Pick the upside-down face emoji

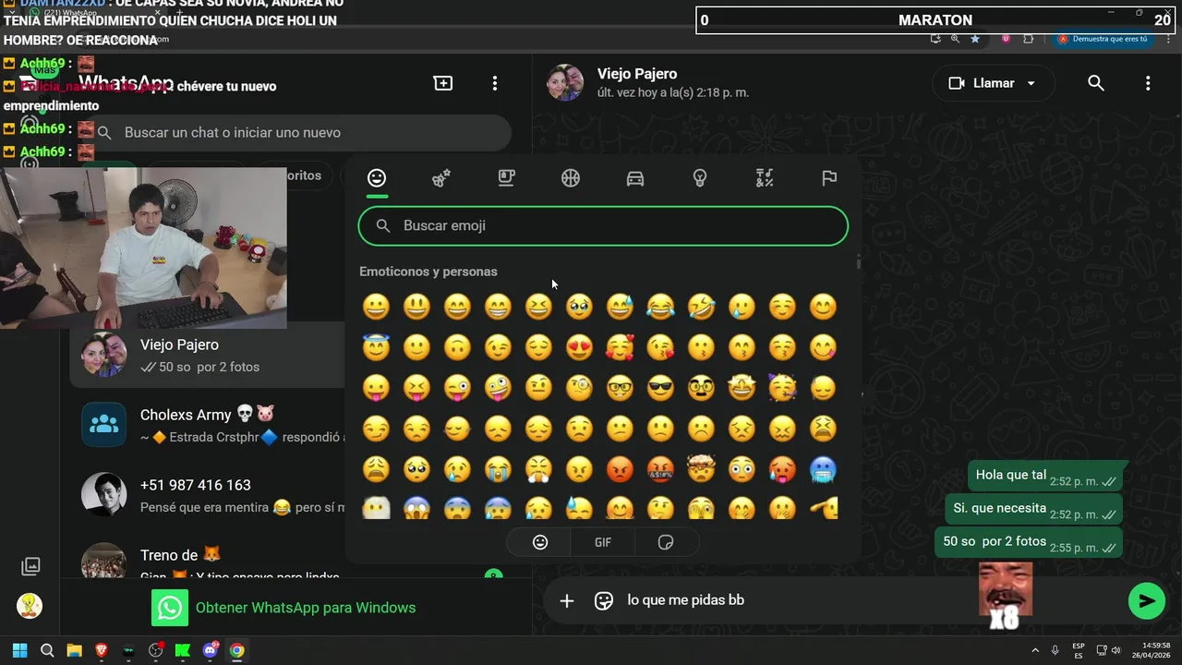point(457,347)
